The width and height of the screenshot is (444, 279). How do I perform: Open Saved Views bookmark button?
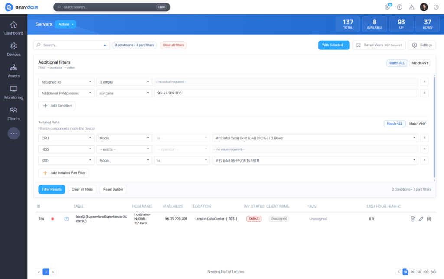(x=379, y=45)
